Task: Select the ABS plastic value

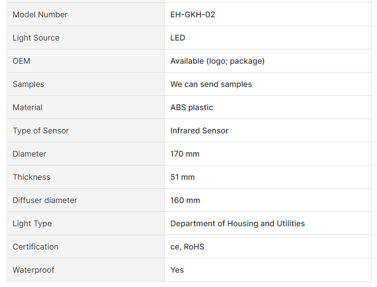Action: click(x=192, y=107)
